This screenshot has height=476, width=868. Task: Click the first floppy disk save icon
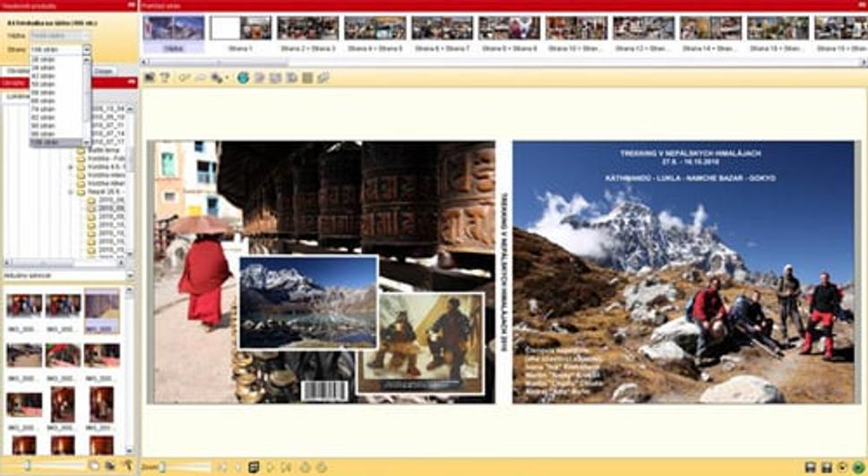(810, 467)
